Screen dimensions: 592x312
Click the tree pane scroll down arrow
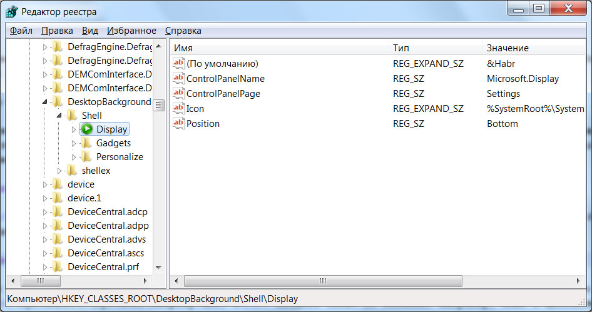point(158,268)
